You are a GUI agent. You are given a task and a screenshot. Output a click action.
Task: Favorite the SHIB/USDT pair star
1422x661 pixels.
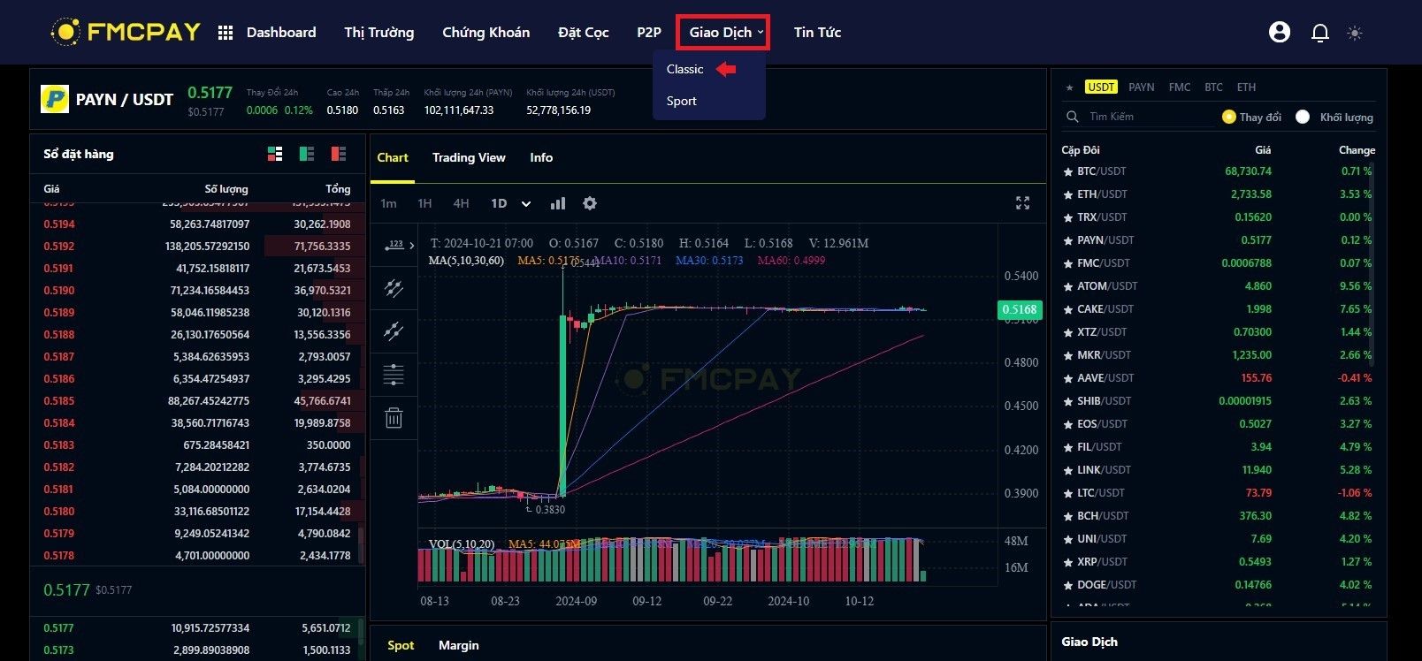[x=1068, y=401]
